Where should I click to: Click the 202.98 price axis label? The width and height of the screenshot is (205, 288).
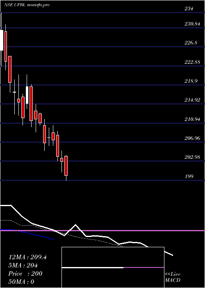click(x=192, y=157)
